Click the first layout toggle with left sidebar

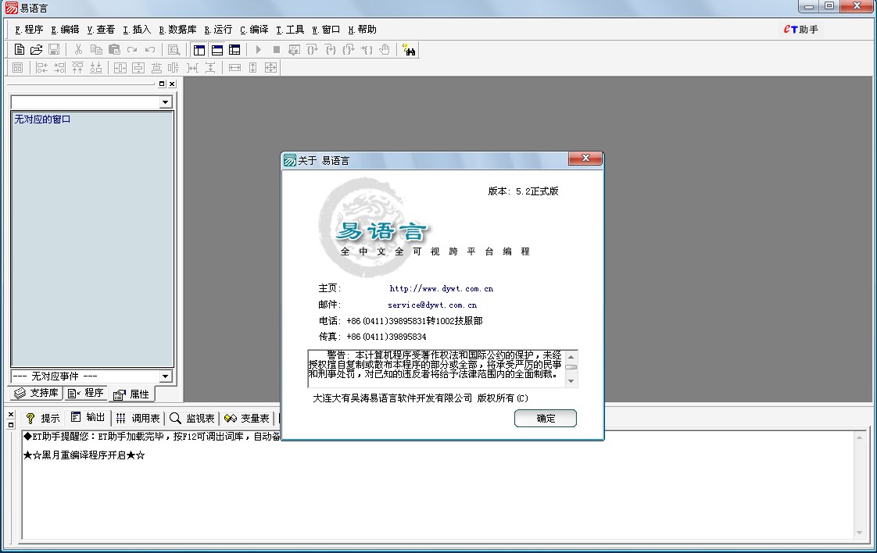coord(199,50)
